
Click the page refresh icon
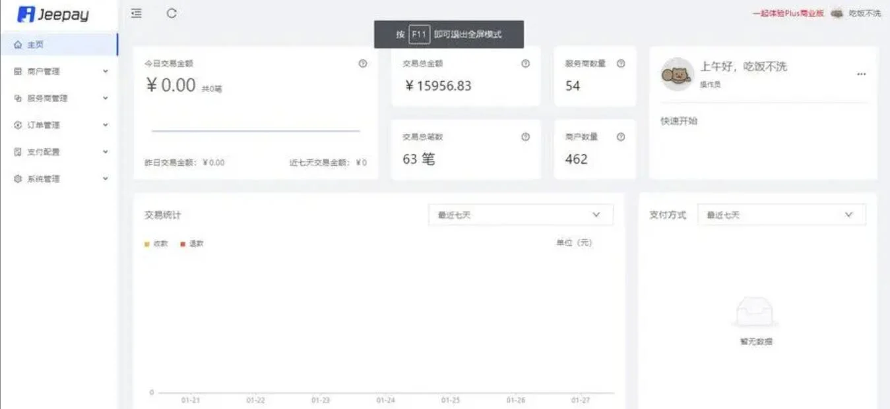(x=172, y=13)
